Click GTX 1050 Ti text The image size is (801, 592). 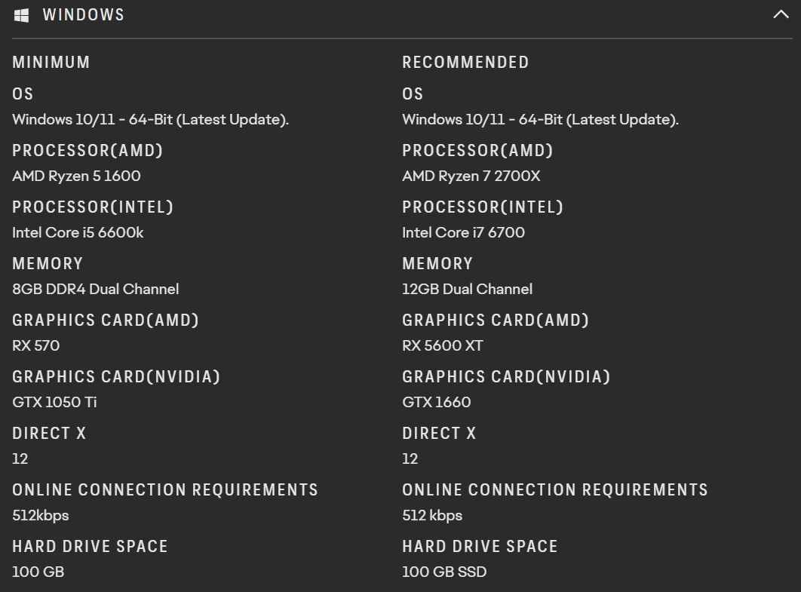point(54,403)
